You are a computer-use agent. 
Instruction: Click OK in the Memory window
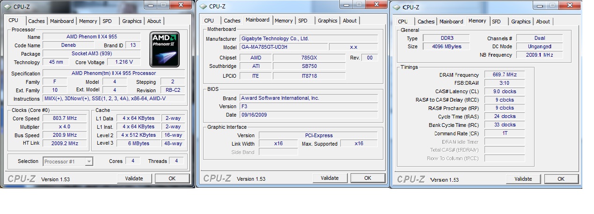pyautogui.click(x=561, y=179)
